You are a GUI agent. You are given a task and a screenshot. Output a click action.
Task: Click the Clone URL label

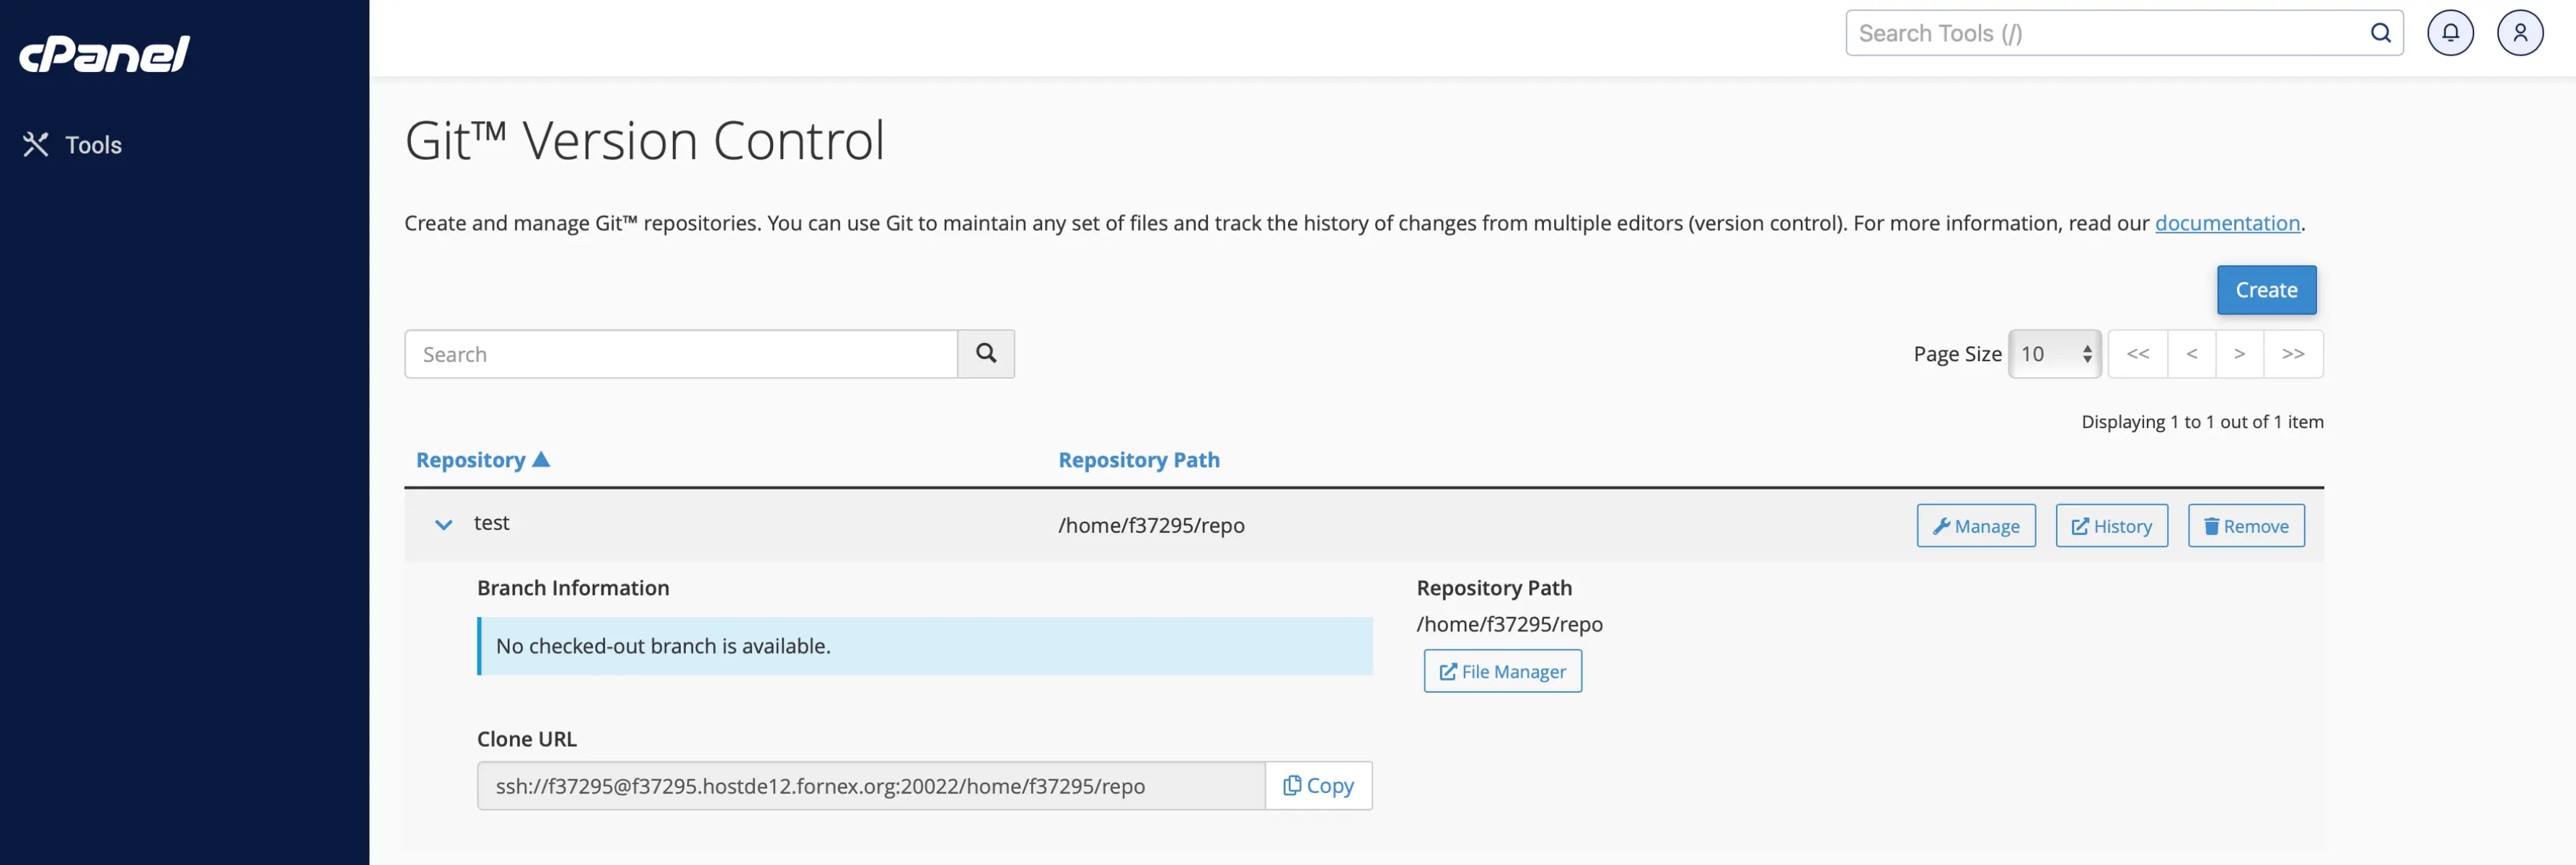(x=527, y=739)
